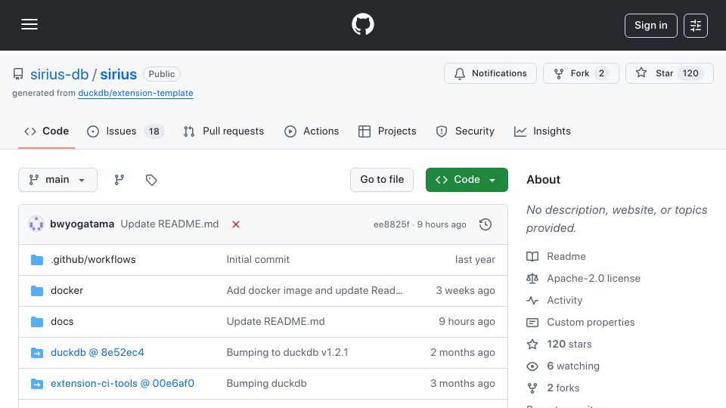The width and height of the screenshot is (726, 408).
Task: View commit history clock icon
Action: click(486, 224)
